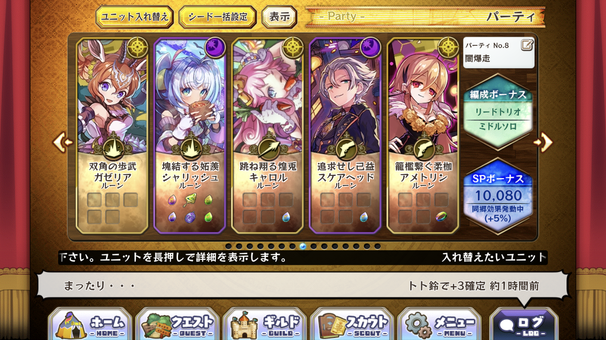Open the 編成ボーナス formation bonus panel

point(498,112)
